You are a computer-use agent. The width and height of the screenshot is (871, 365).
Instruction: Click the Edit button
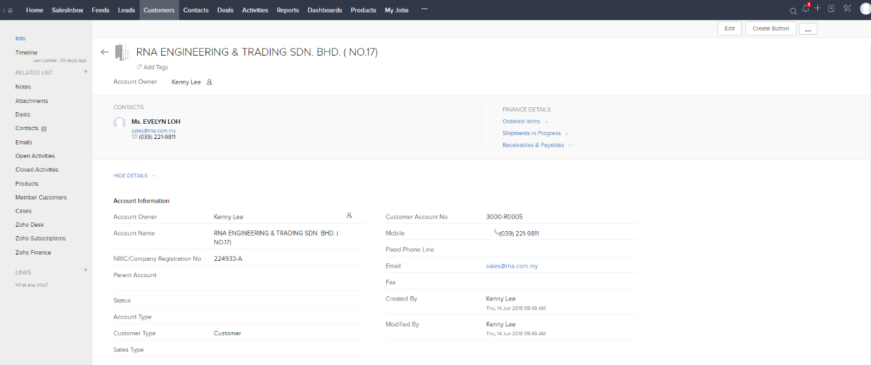click(729, 28)
